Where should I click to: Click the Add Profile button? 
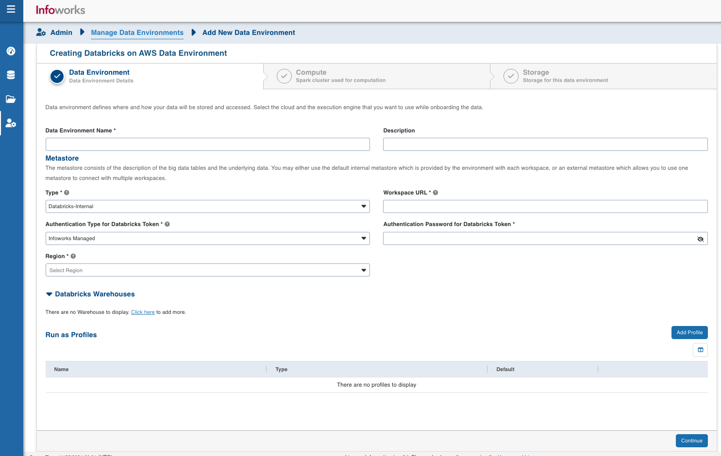coord(689,333)
